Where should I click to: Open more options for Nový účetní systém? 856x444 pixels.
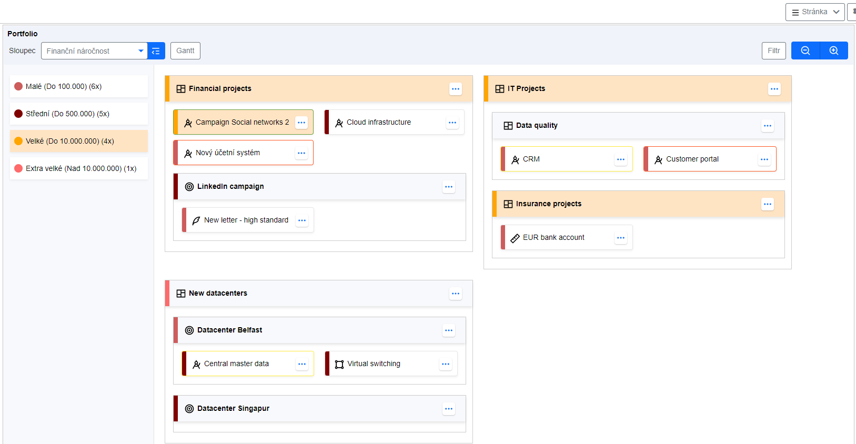pos(301,153)
